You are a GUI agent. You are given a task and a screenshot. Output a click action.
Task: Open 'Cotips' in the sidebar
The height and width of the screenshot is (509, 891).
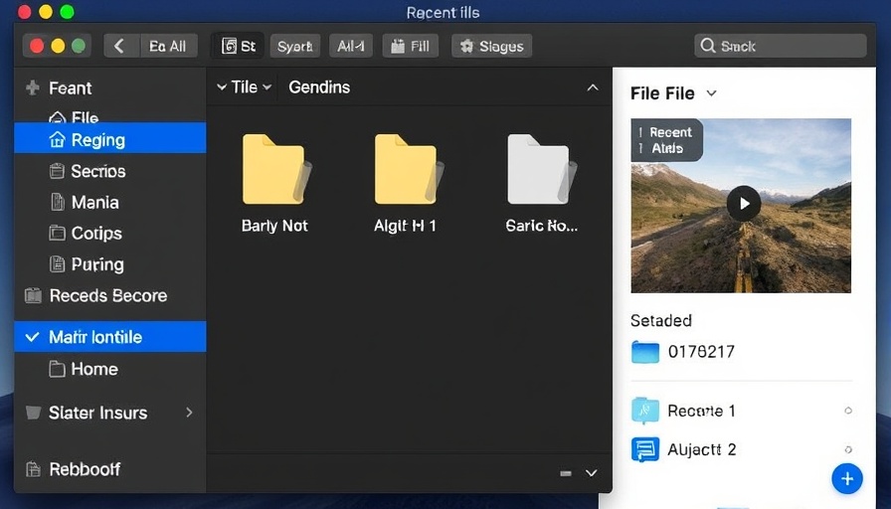click(110, 233)
